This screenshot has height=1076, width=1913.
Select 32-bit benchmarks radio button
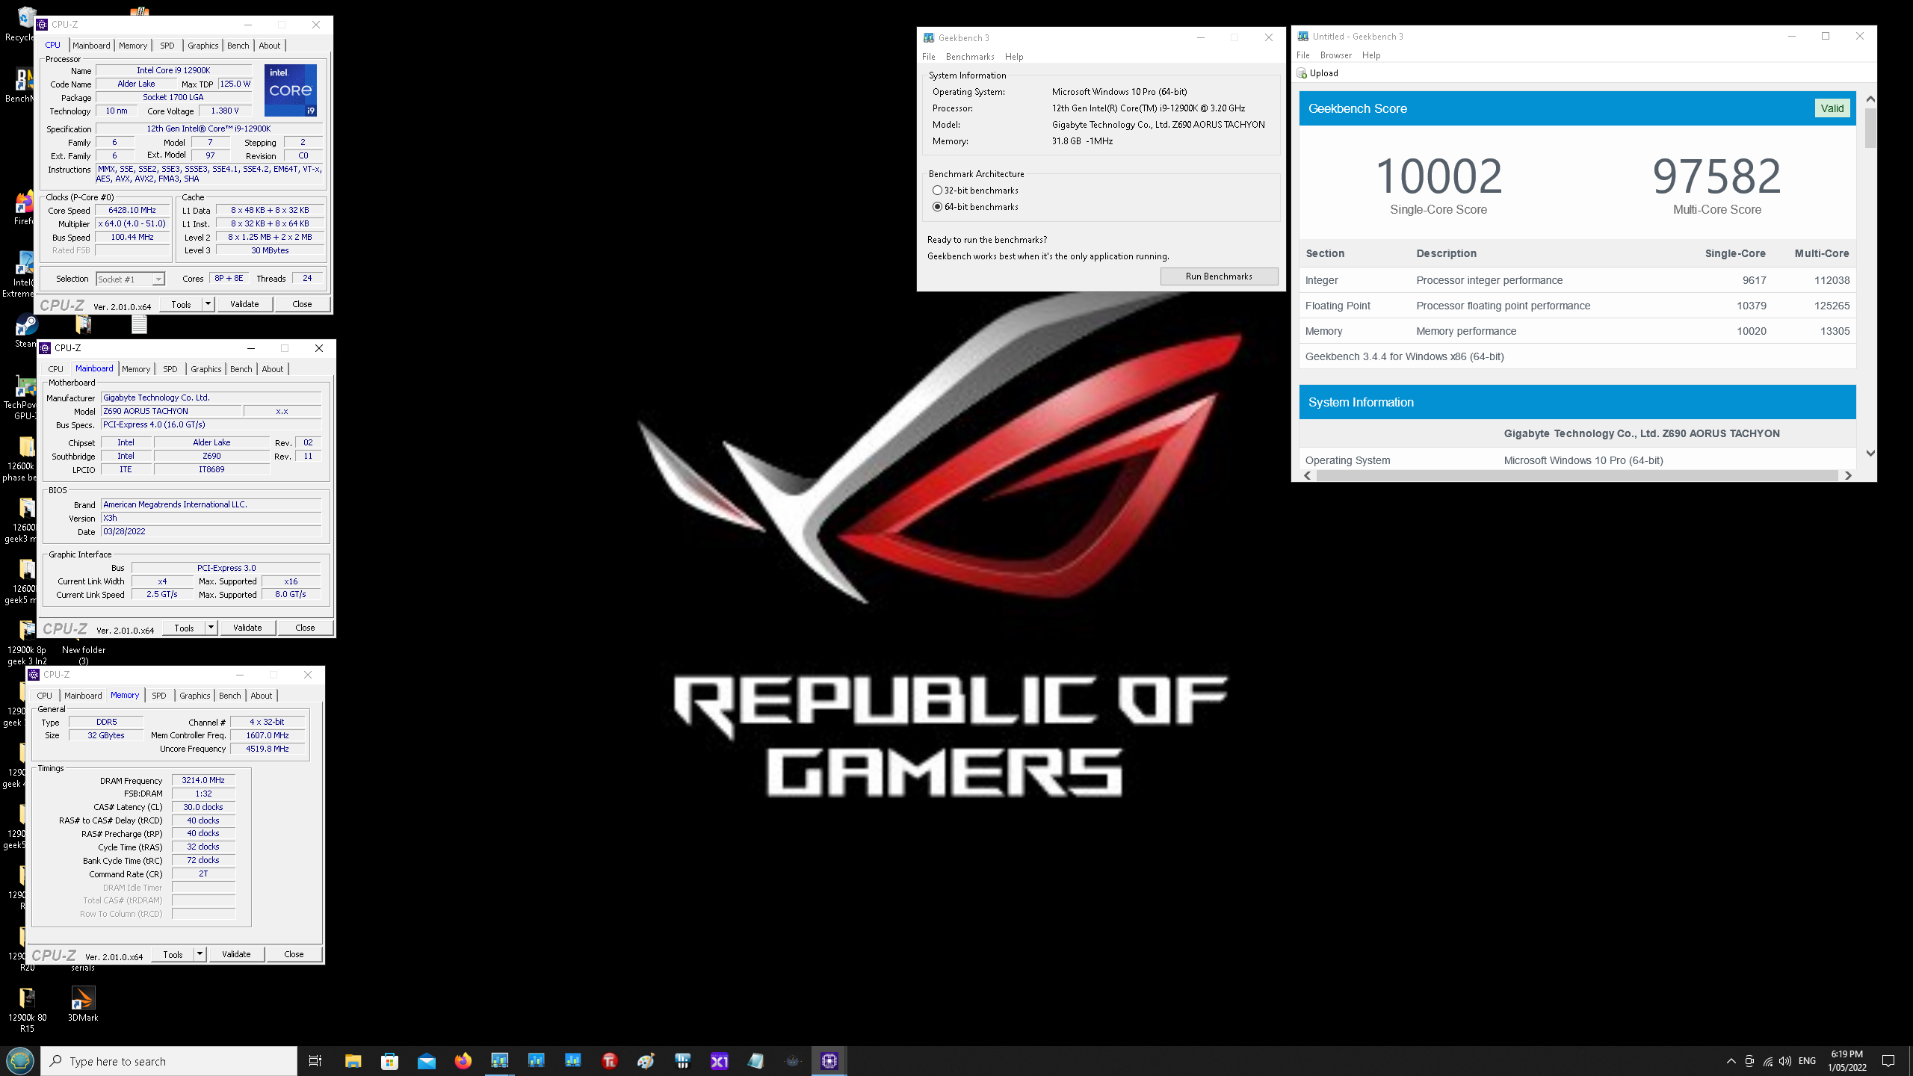click(x=937, y=191)
